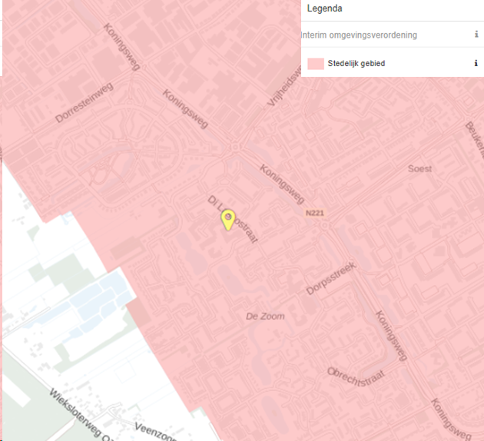Click the roundabout at Koningsweg and Vrijheidsweg
This screenshot has width=484, height=441.
[235, 148]
